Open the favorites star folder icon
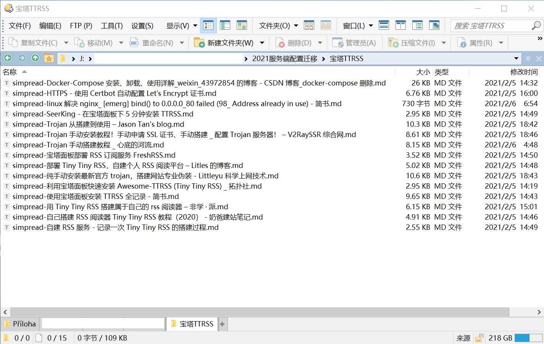 [49, 58]
